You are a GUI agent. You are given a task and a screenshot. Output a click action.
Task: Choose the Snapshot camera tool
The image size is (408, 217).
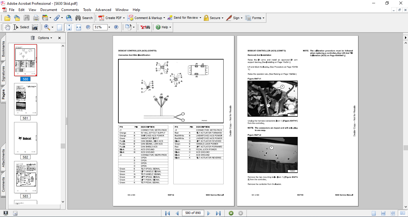pyautogui.click(x=35, y=27)
